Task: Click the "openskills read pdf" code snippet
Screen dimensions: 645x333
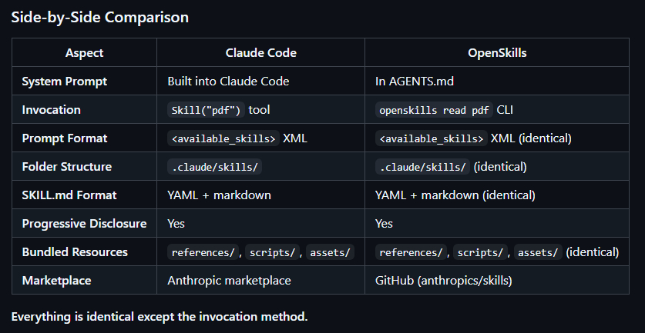Action: coord(434,110)
